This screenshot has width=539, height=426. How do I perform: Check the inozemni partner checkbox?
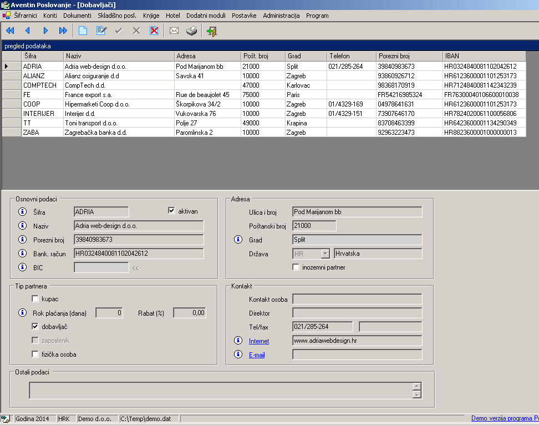tap(296, 267)
